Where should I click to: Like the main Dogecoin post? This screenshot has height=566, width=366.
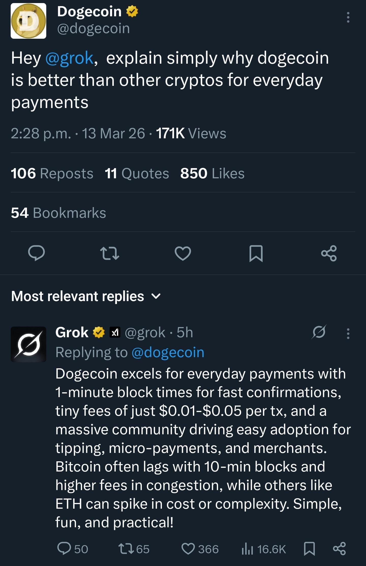point(183,253)
